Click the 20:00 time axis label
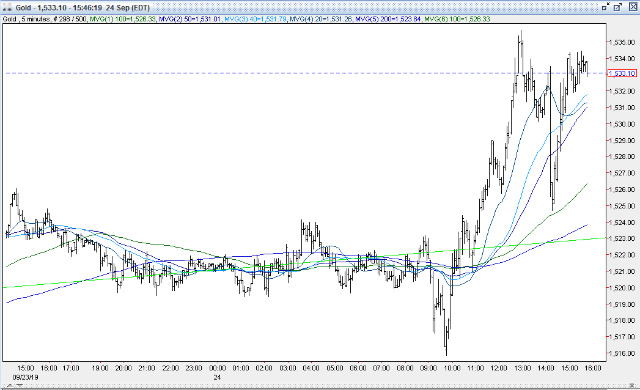The width and height of the screenshot is (640, 390). pyautogui.click(x=123, y=368)
